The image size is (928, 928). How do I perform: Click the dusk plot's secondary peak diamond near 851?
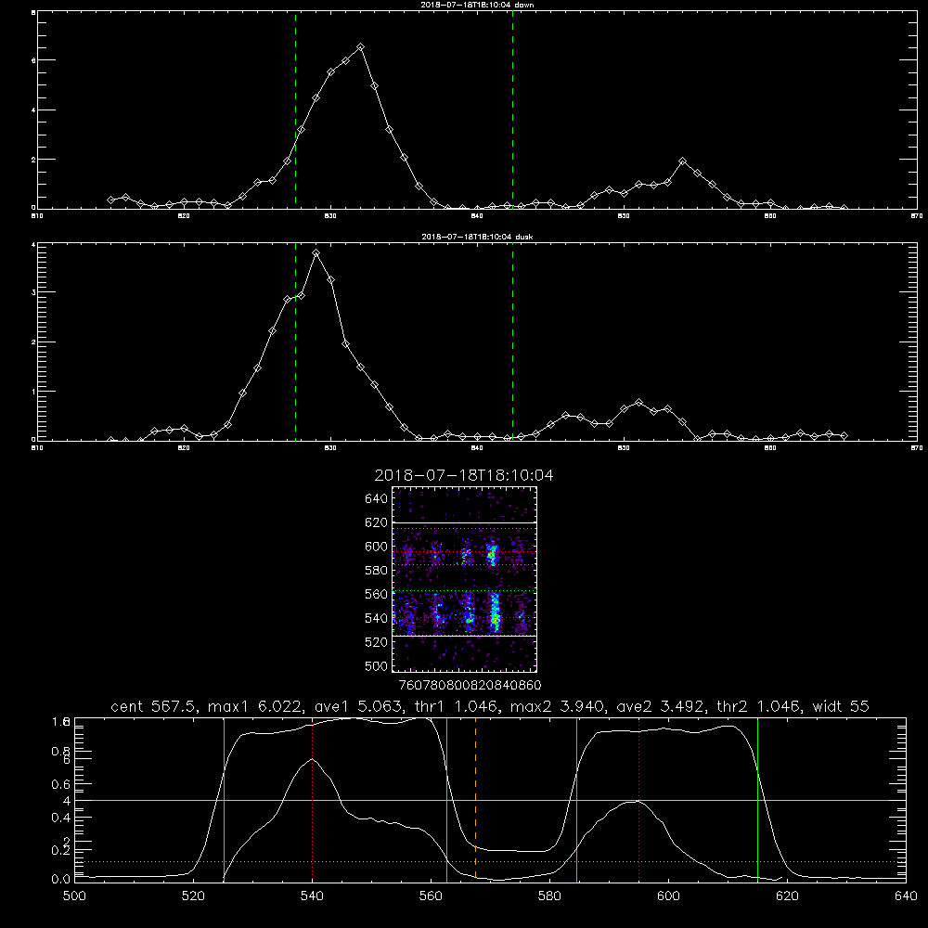click(638, 403)
